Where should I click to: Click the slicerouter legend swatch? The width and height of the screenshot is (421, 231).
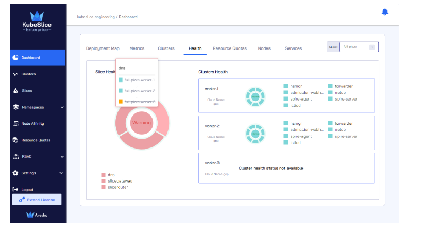103,187
